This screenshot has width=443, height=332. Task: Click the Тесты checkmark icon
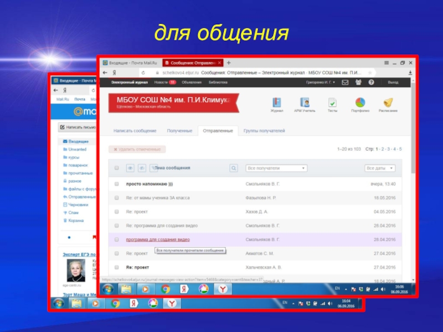point(332,102)
